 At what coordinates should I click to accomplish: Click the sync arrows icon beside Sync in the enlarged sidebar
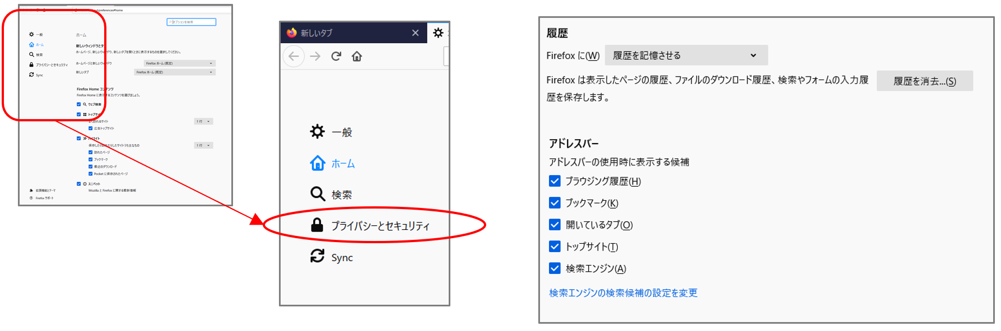[317, 256]
